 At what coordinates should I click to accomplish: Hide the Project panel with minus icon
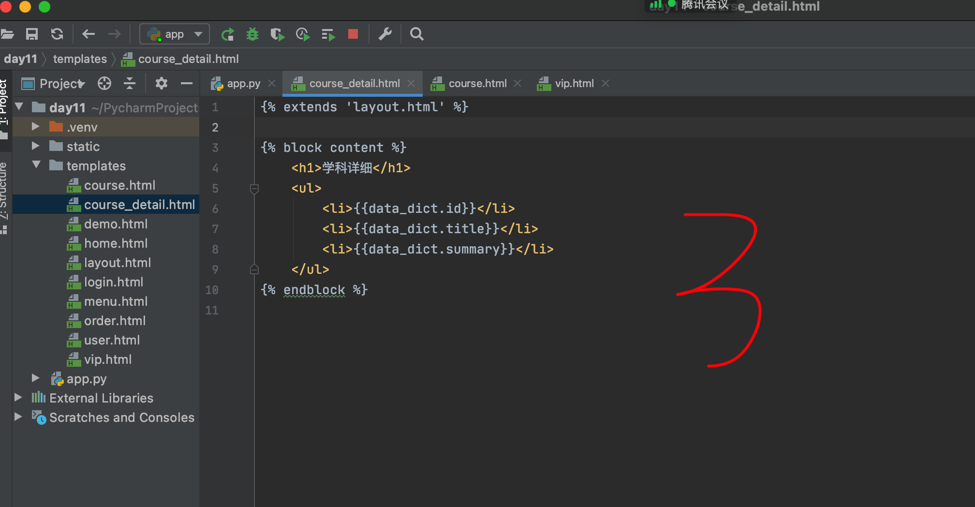pos(187,83)
